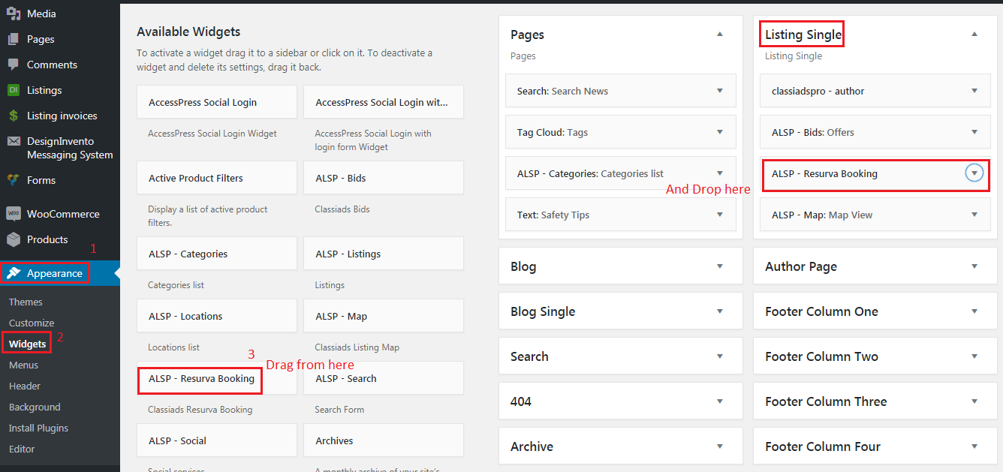This screenshot has width=1003, height=472.
Task: Click the Appearance paintbrush icon
Action: (14, 273)
